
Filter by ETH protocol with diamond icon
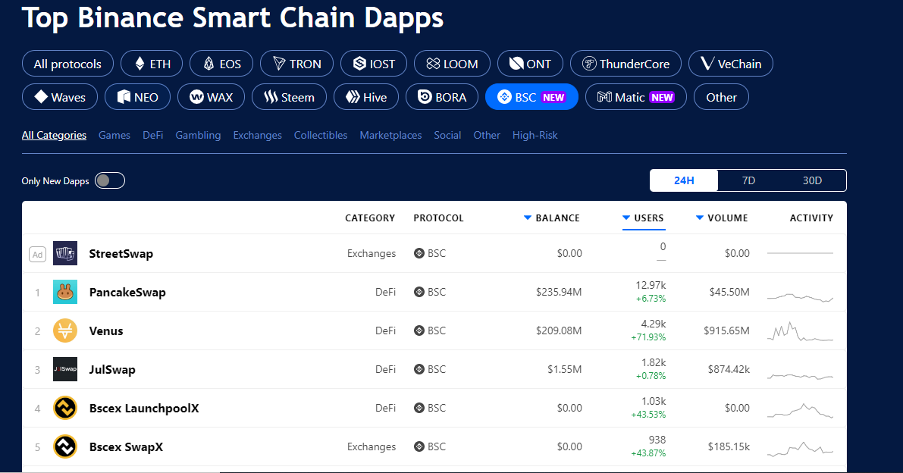pyautogui.click(x=152, y=64)
